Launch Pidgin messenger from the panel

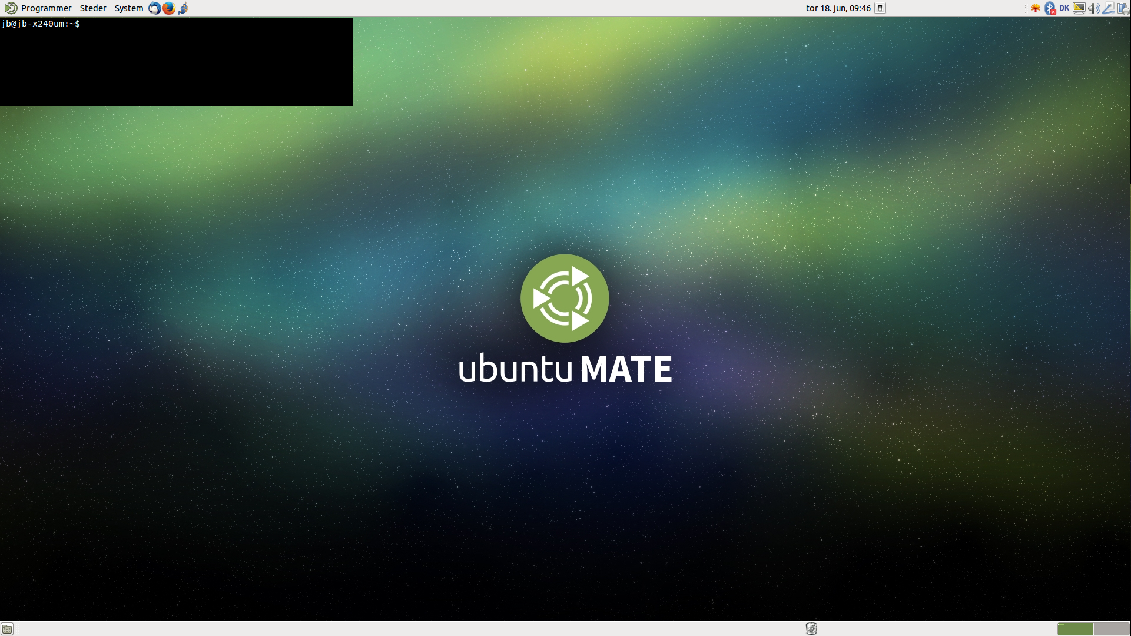[183, 8]
